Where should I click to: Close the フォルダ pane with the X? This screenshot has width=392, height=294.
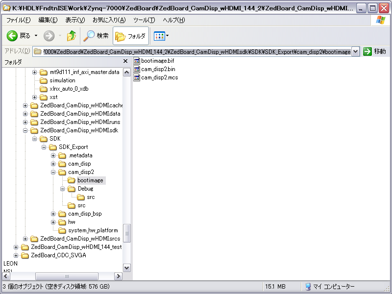(125, 61)
